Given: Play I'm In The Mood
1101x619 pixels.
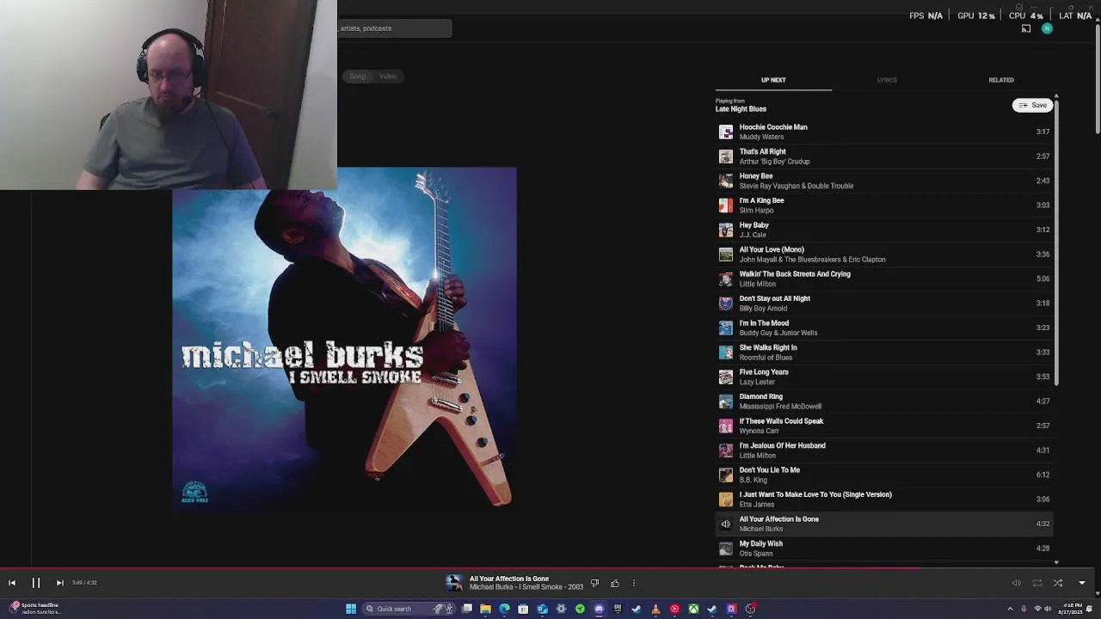Looking at the screenshot, I should (x=883, y=328).
